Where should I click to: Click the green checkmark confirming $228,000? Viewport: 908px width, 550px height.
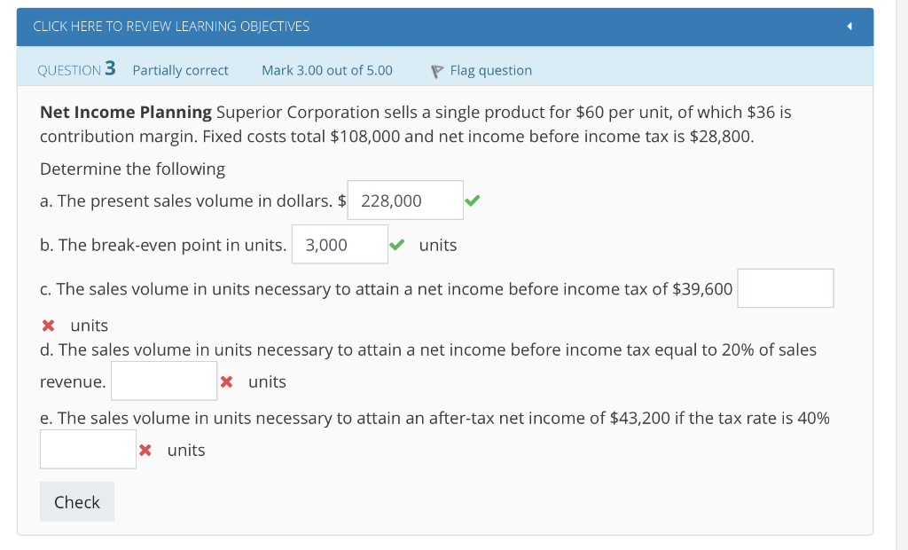pyautogui.click(x=472, y=200)
